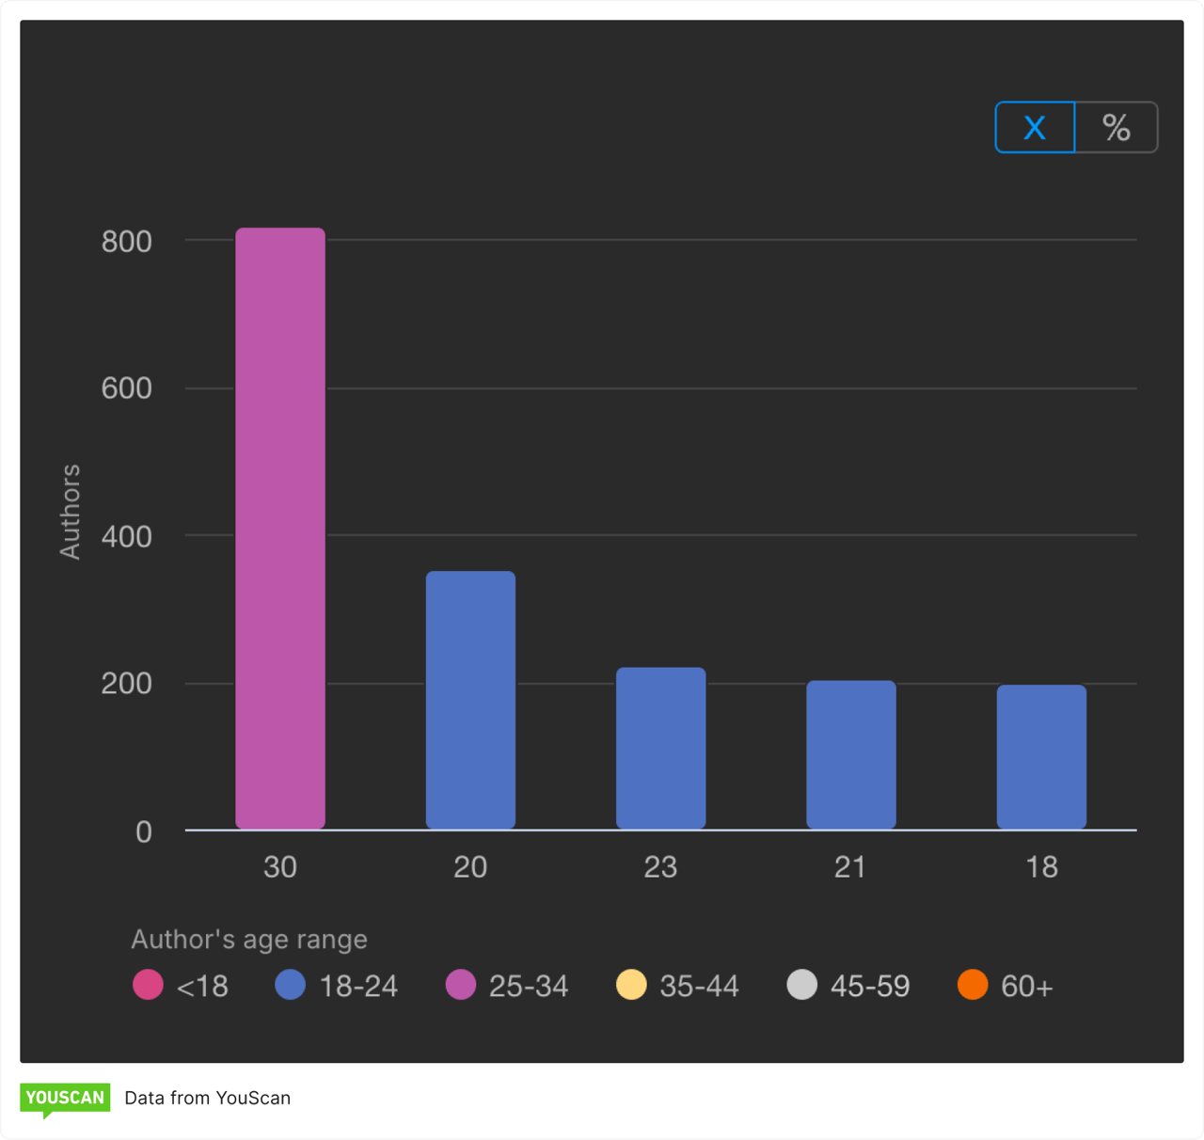Viewport: 1204px width, 1140px height.
Task: Switch chart to percentage view
Action: click(1117, 127)
